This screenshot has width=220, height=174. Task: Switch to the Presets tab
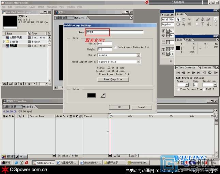(206, 68)
